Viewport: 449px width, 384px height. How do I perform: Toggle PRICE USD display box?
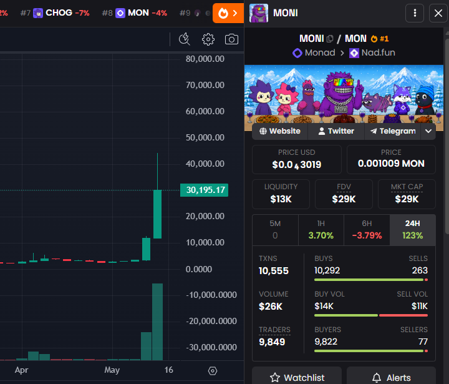pos(297,159)
